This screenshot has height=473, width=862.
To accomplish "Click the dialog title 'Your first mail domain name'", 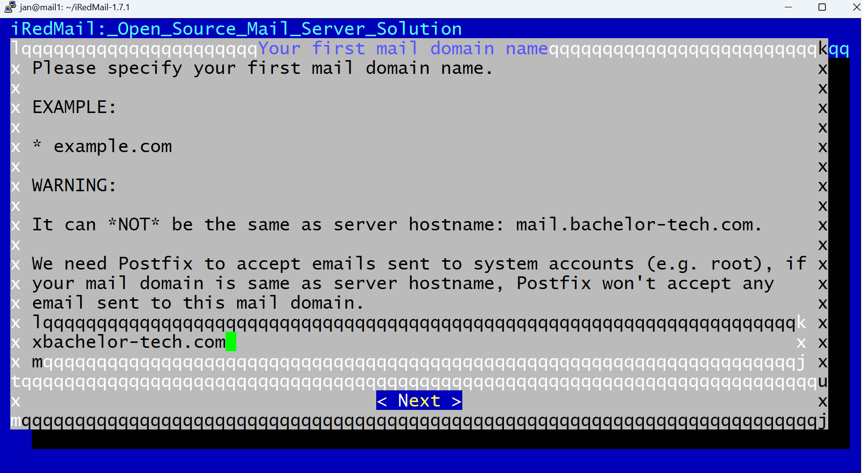I will pyautogui.click(x=404, y=48).
